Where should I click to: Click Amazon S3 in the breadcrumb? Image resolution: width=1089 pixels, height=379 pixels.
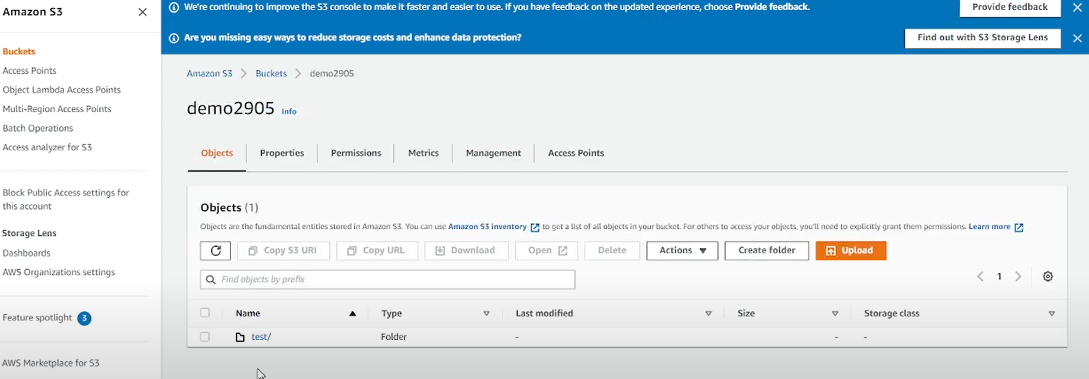(210, 74)
